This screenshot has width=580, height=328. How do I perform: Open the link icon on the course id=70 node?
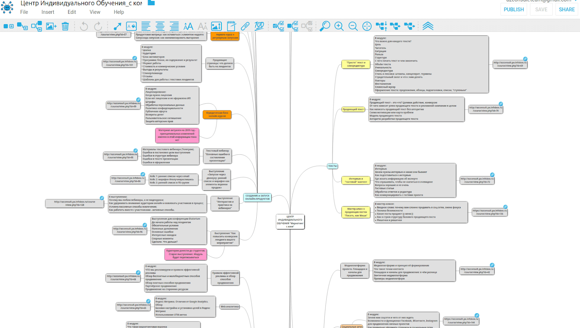[501, 104]
